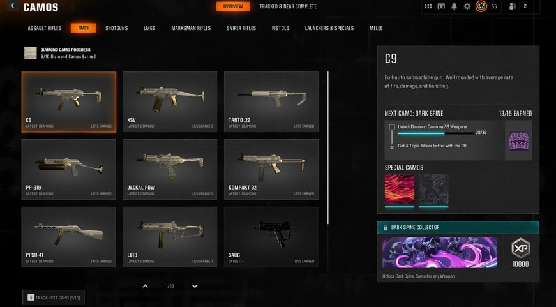The image size is (556, 307).
Task: Open the settings gear
Action: coord(467,6)
